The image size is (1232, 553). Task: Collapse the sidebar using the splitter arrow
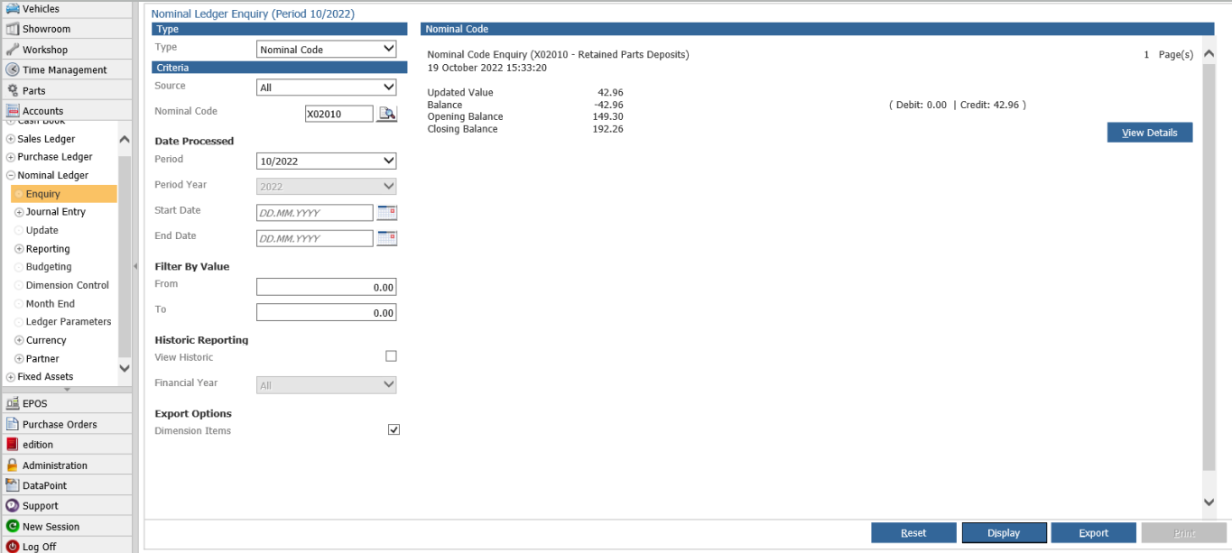[x=135, y=266]
